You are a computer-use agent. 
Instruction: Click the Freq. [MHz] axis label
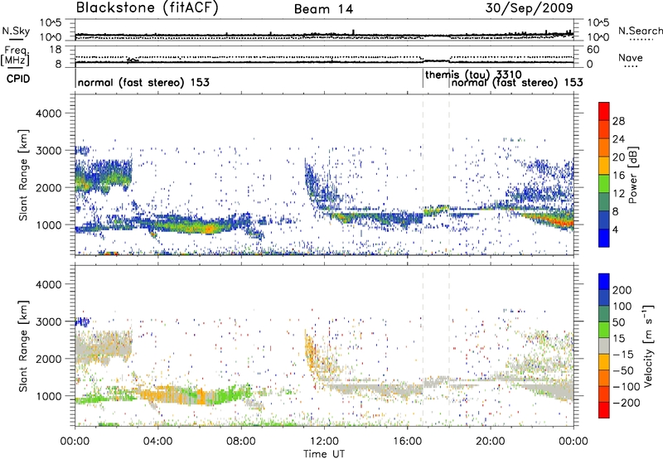15,56
